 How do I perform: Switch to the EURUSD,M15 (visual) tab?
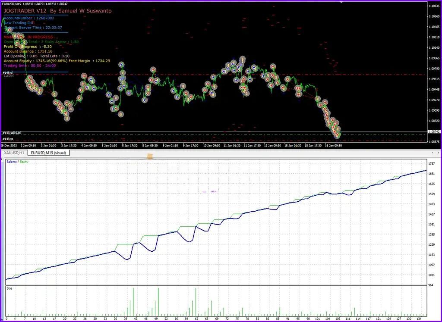pyautogui.click(x=49, y=152)
